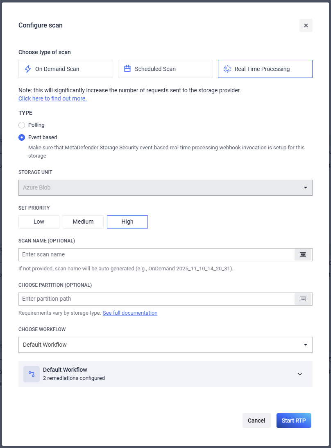Screen dimensions: 331x448
Task: Open the Choose Workflow dropdown
Action: tap(165, 345)
